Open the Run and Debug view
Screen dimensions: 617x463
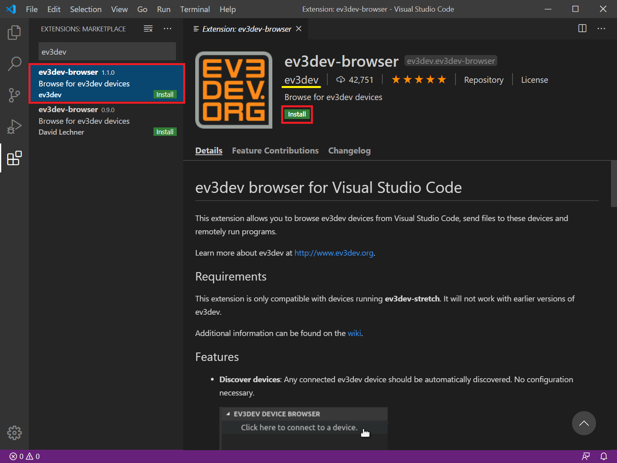[x=14, y=127]
